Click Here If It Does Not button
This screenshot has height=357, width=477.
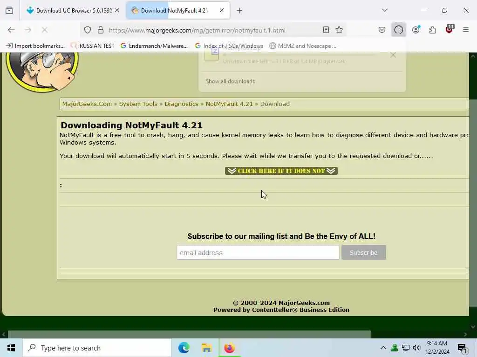281,171
